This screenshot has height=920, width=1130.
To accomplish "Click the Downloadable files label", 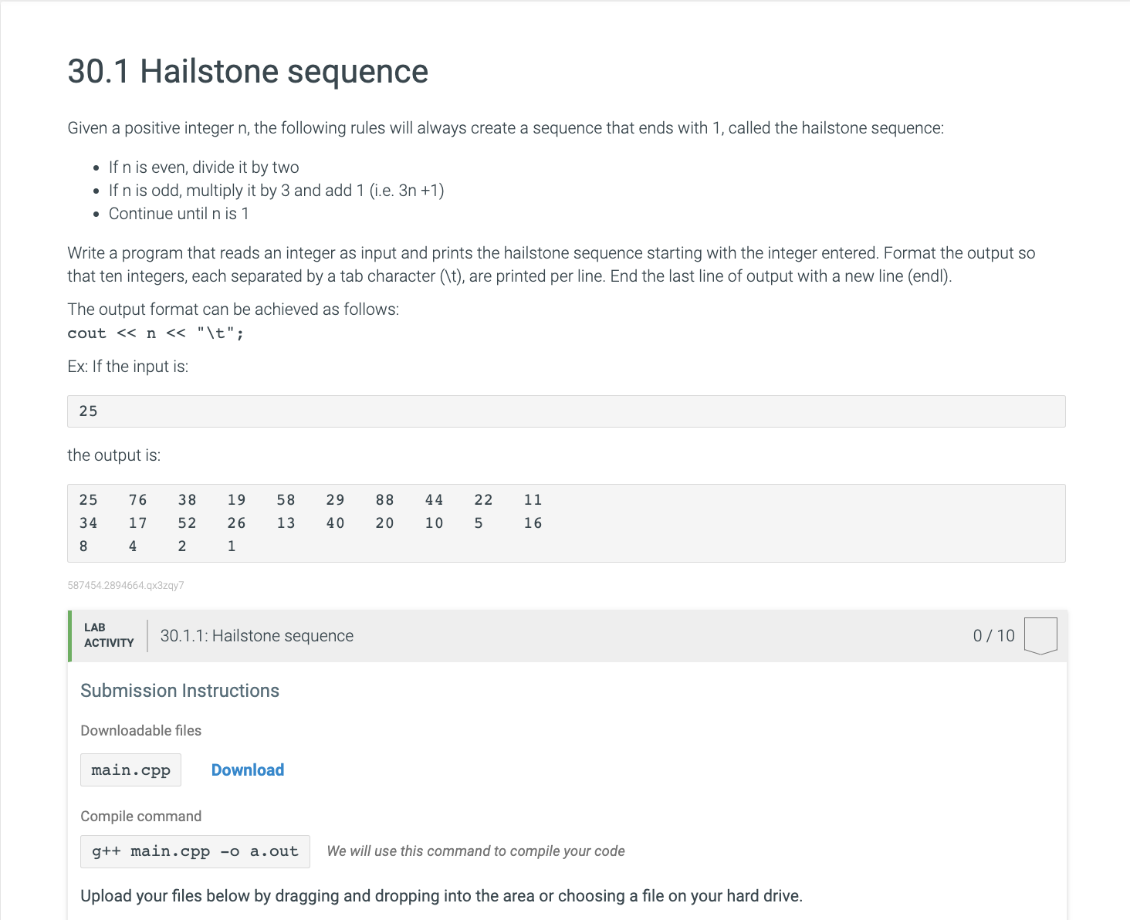I will pyautogui.click(x=140, y=730).
